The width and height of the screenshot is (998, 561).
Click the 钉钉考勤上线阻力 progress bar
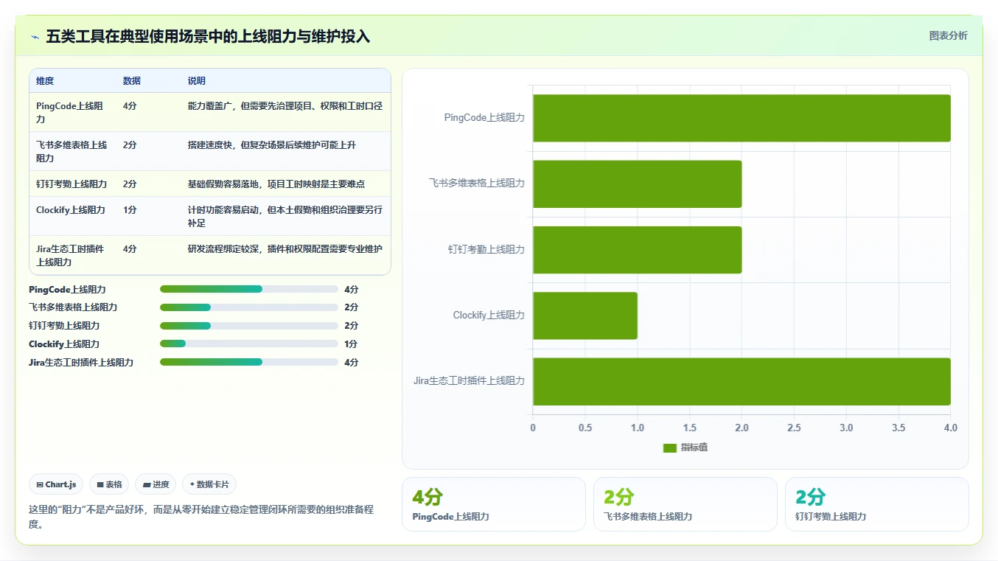[248, 325]
